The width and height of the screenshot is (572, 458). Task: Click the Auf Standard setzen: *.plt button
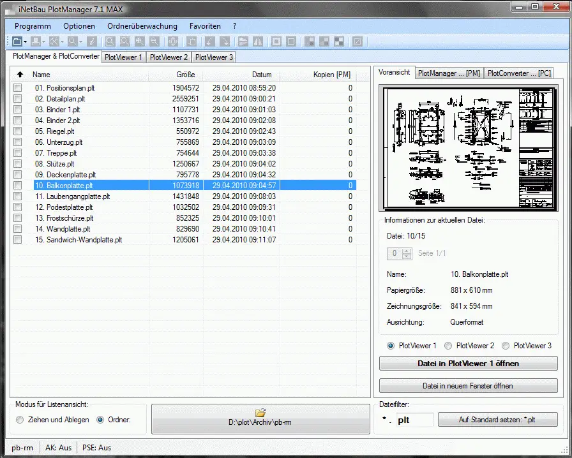[x=497, y=420]
